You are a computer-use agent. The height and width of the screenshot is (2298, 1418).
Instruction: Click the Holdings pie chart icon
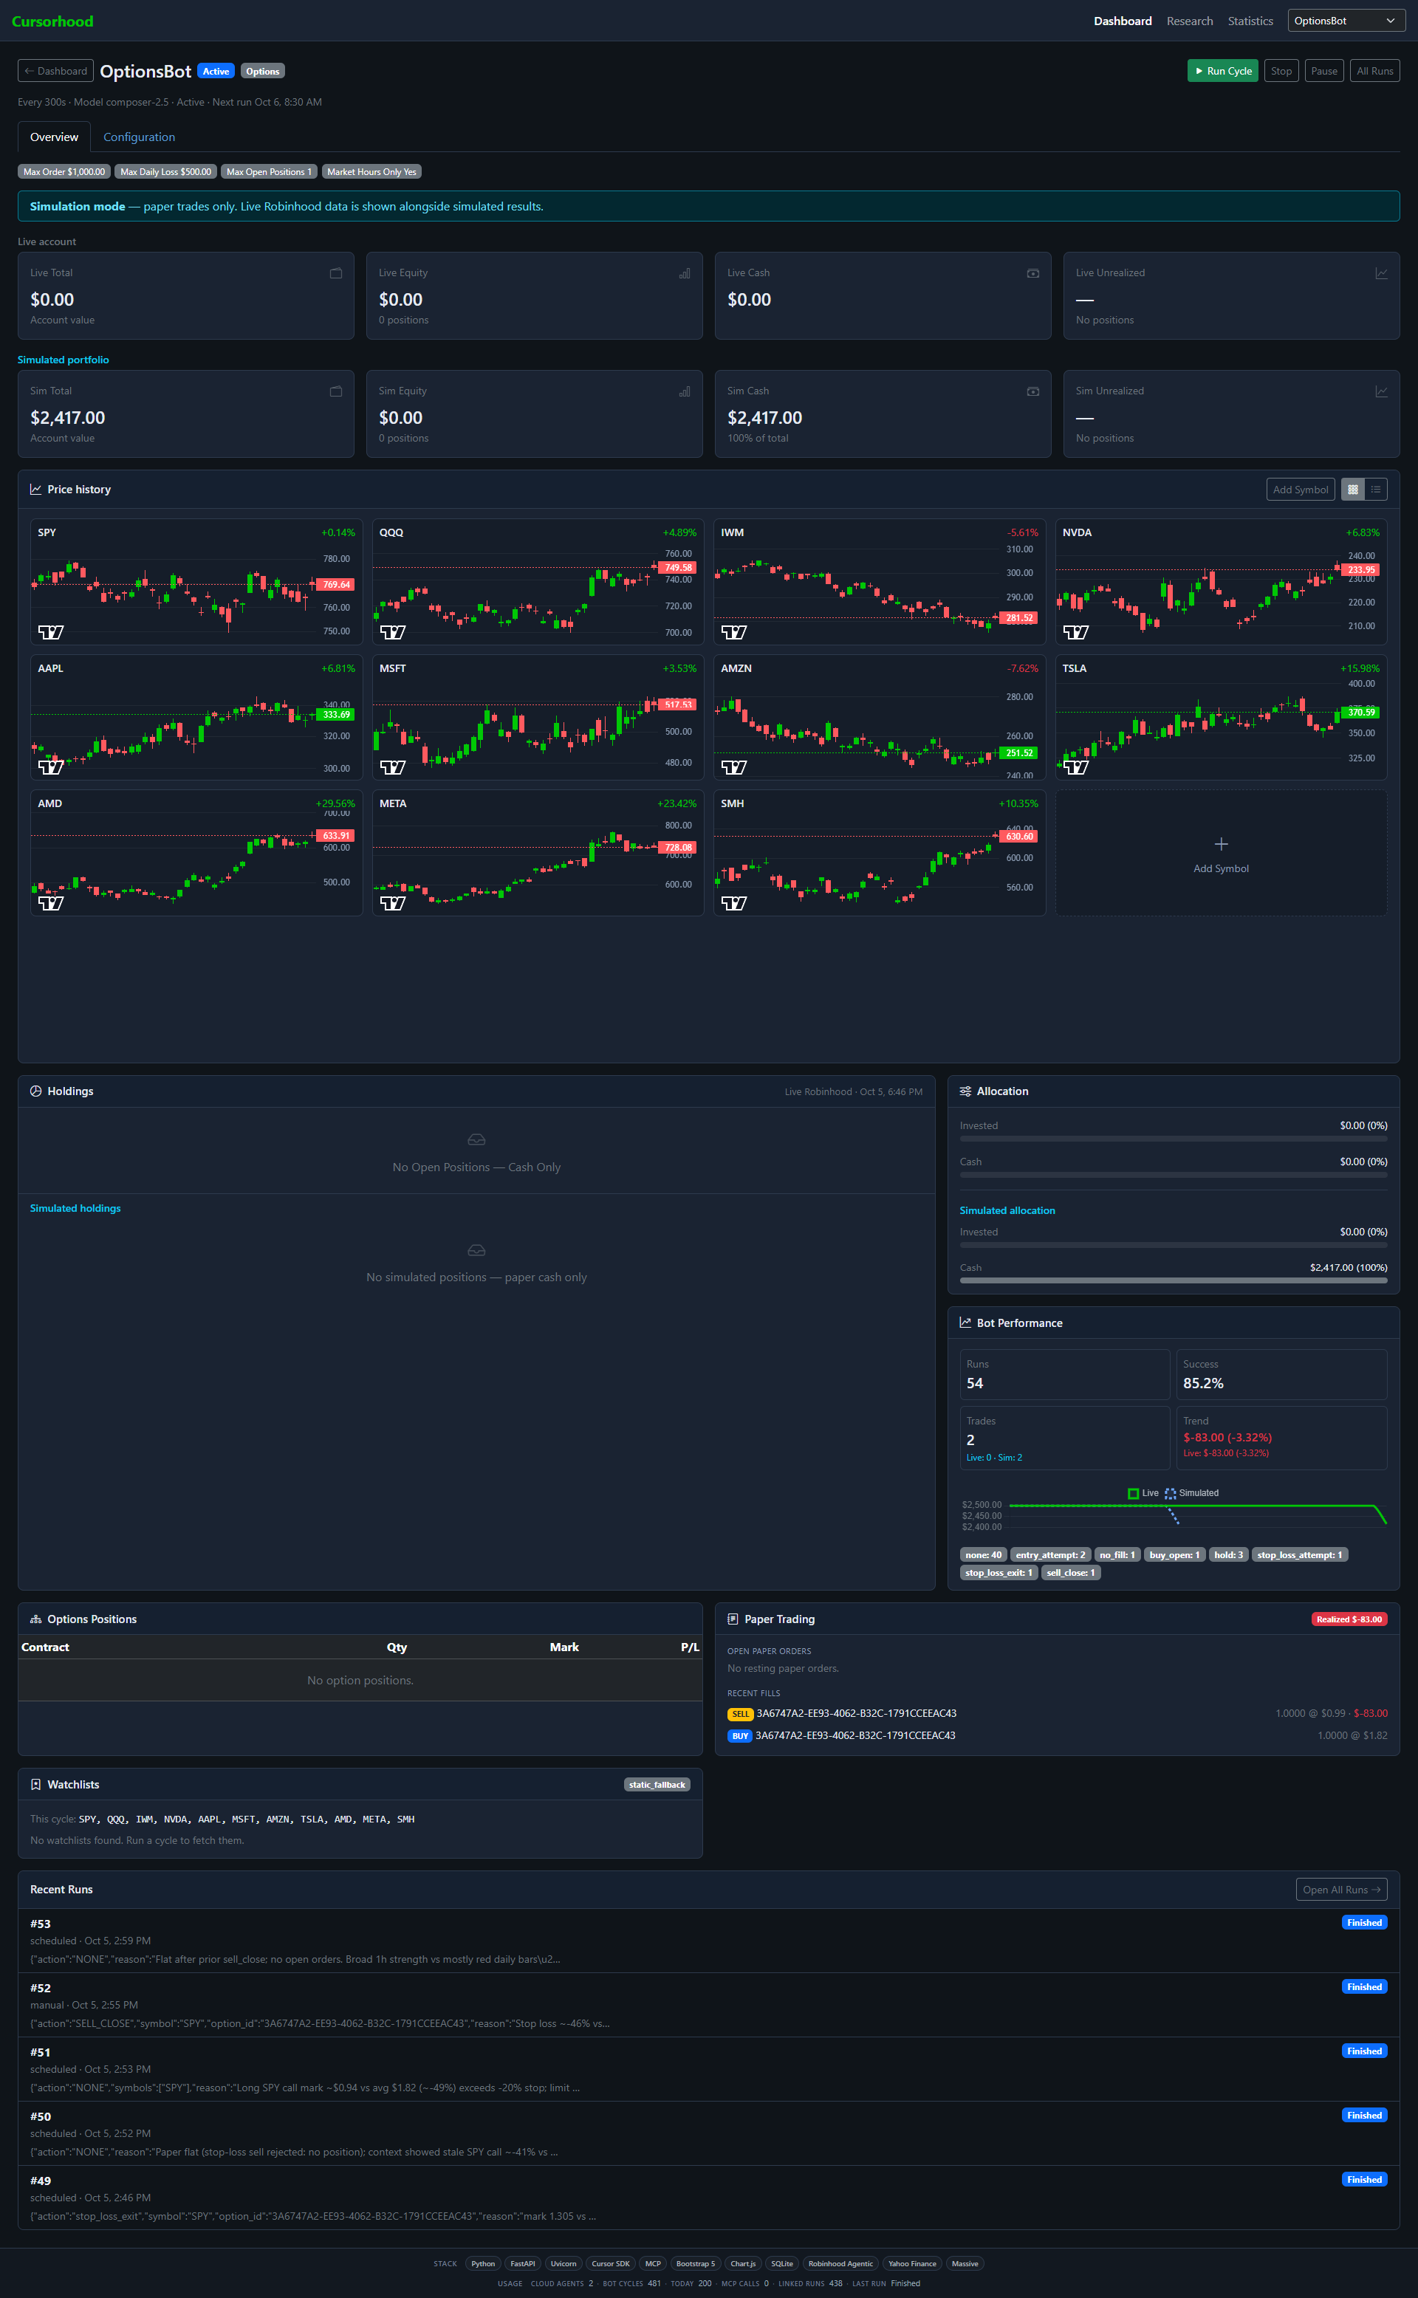(35, 1091)
